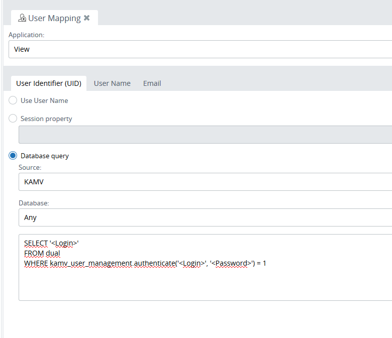Expand the Source dropdown set to KAMV
392x338 pixels.
click(201, 182)
